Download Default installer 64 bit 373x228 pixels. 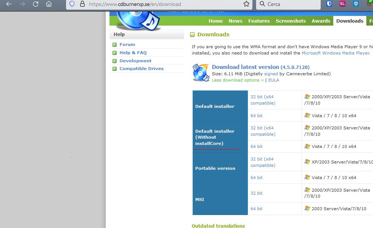(256, 116)
